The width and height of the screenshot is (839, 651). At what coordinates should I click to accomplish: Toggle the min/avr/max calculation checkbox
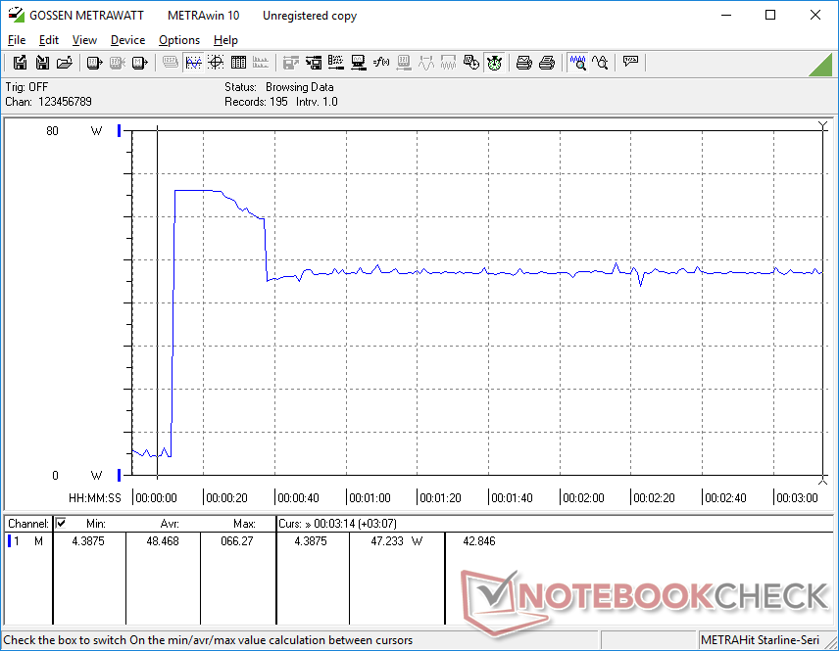click(61, 524)
